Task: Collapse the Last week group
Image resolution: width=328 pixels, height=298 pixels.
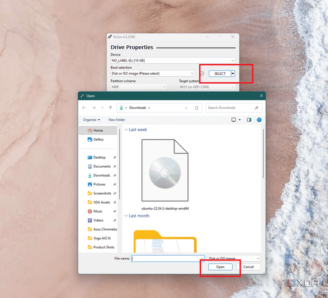Action: click(x=126, y=130)
